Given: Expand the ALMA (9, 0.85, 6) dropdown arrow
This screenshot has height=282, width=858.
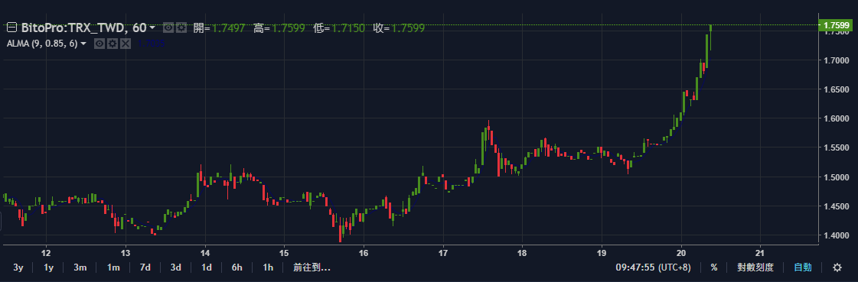Looking at the screenshot, I should coord(83,43).
